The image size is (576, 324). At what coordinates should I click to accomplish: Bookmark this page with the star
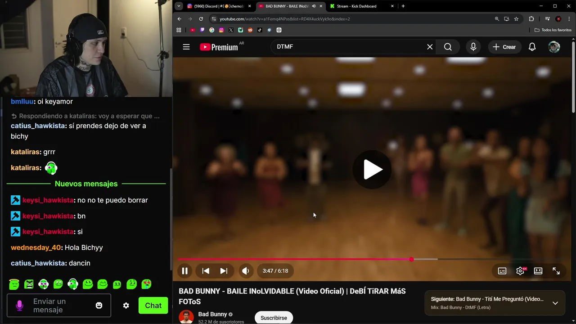(516, 19)
